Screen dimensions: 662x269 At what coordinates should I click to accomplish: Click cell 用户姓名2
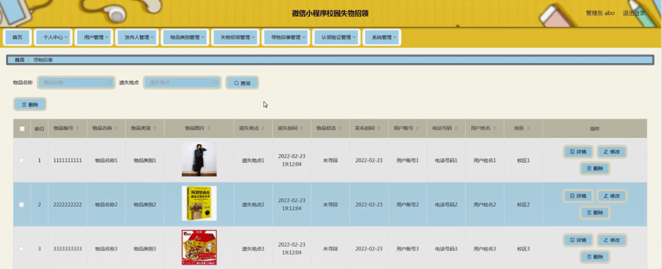(485, 204)
